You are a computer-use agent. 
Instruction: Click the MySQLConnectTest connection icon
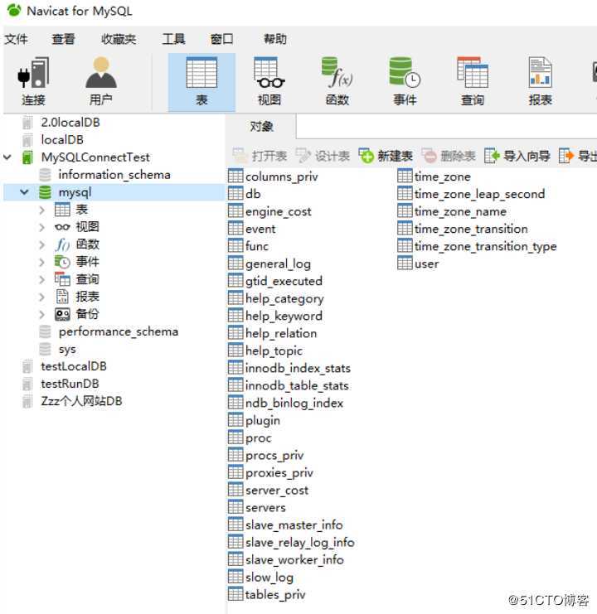tap(27, 157)
